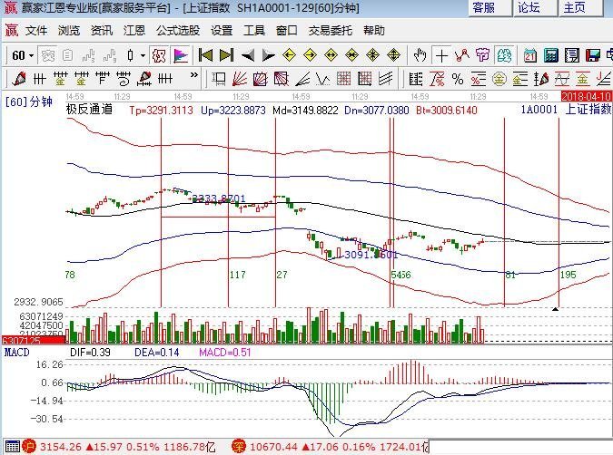Viewport: 613px width, 455px height.
Task: Click the 深 Shenzhen index status icon
Action: pos(239,447)
